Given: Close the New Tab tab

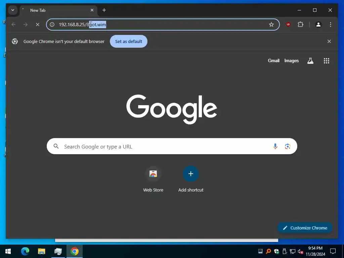Looking at the screenshot, I should tap(92, 10).
